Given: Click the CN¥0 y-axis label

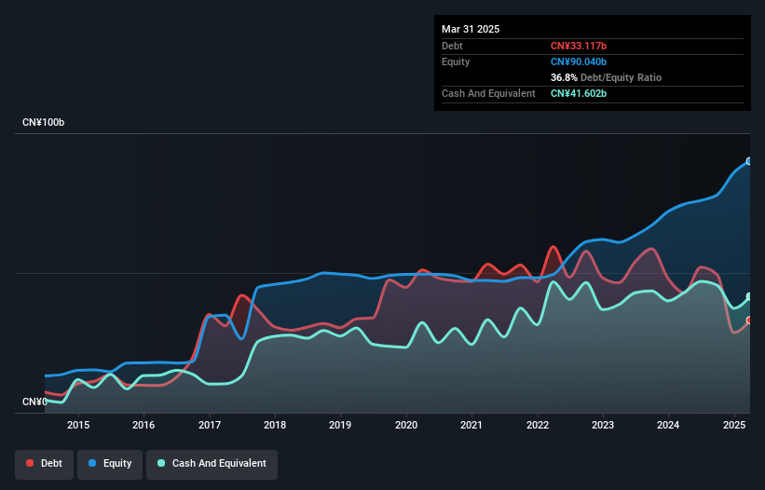Looking at the screenshot, I should [34, 402].
